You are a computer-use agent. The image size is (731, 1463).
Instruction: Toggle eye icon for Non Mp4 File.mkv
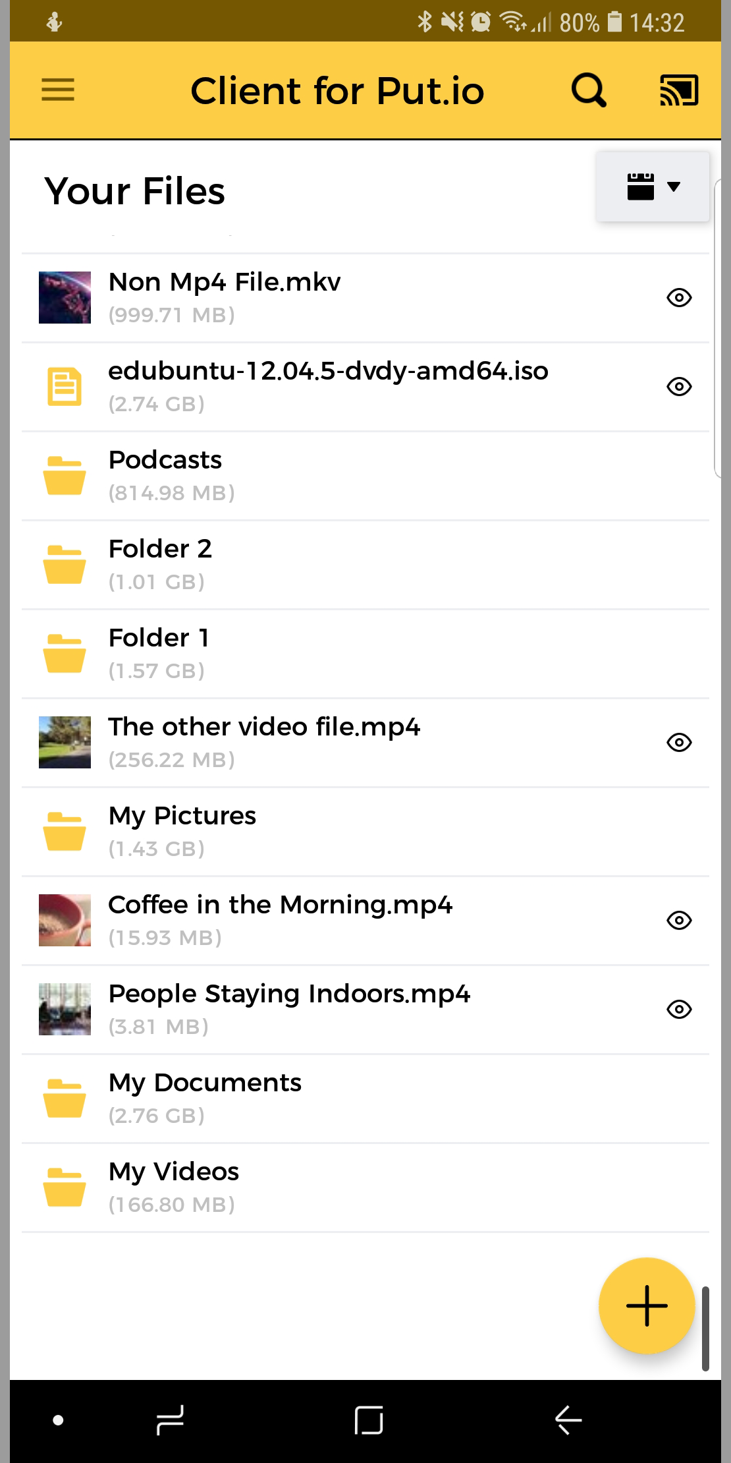[x=679, y=298]
